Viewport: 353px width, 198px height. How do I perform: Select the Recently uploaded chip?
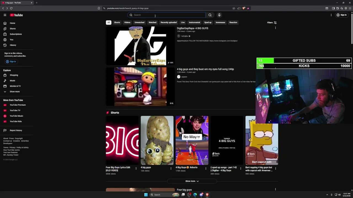[x=169, y=23]
